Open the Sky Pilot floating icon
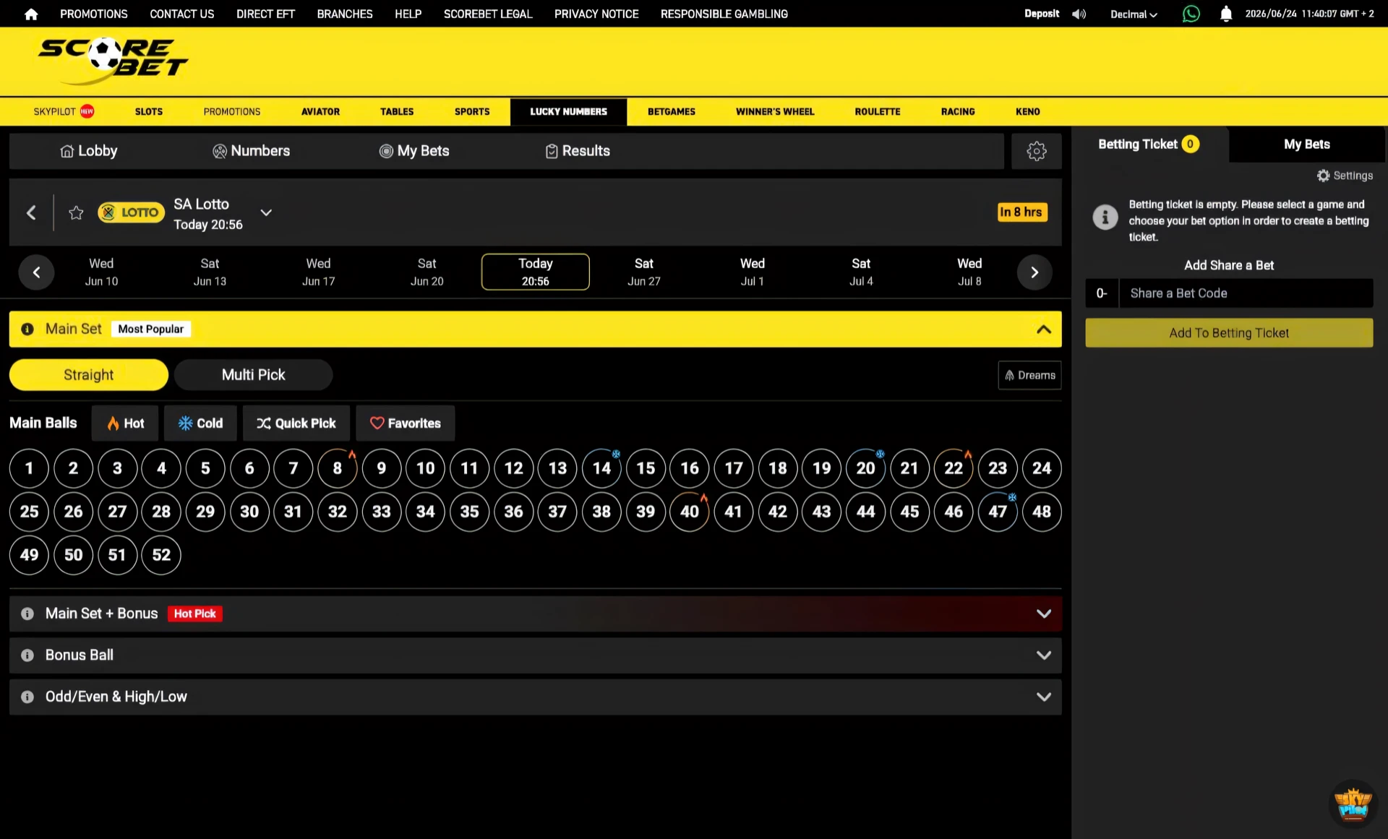Viewport: 1388px width, 839px height. (x=1352, y=804)
